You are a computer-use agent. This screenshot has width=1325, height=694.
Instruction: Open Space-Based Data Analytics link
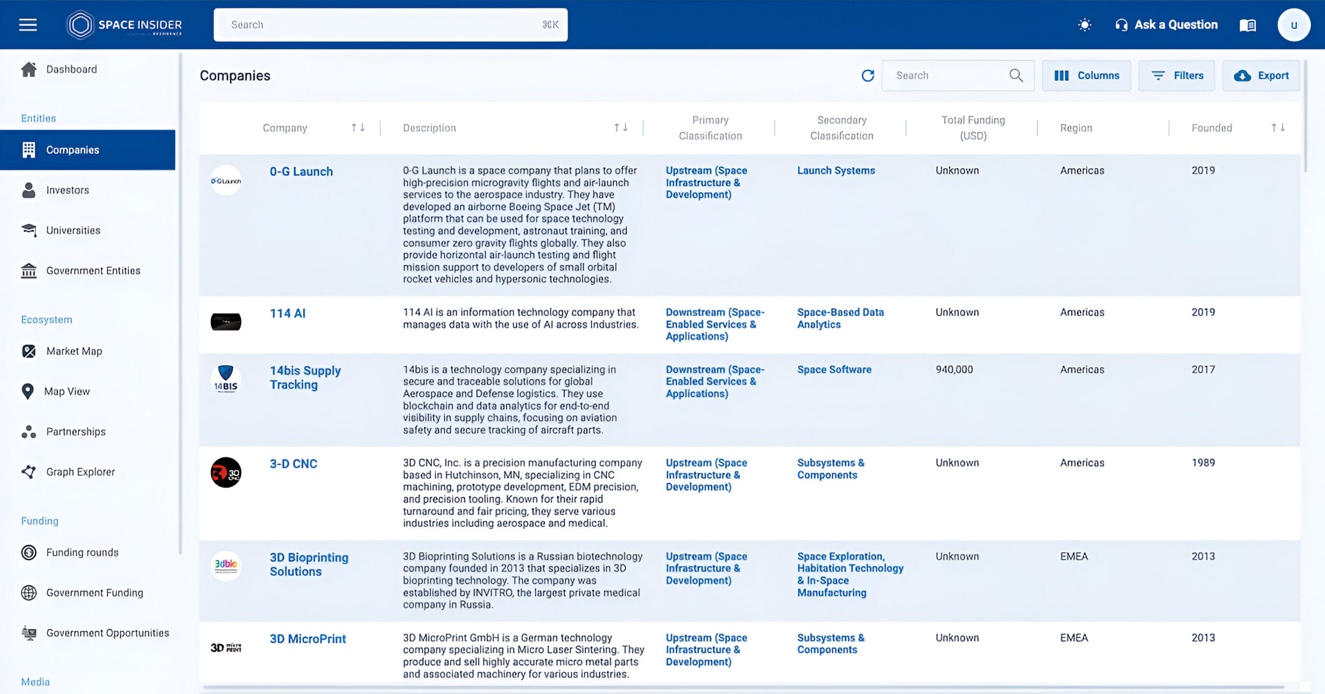pos(841,318)
